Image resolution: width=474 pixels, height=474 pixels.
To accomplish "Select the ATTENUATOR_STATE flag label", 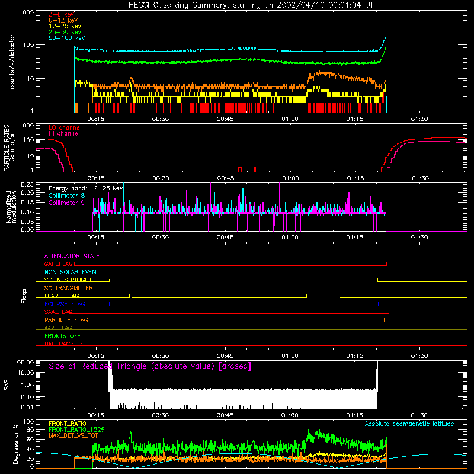I will (x=72, y=257).
